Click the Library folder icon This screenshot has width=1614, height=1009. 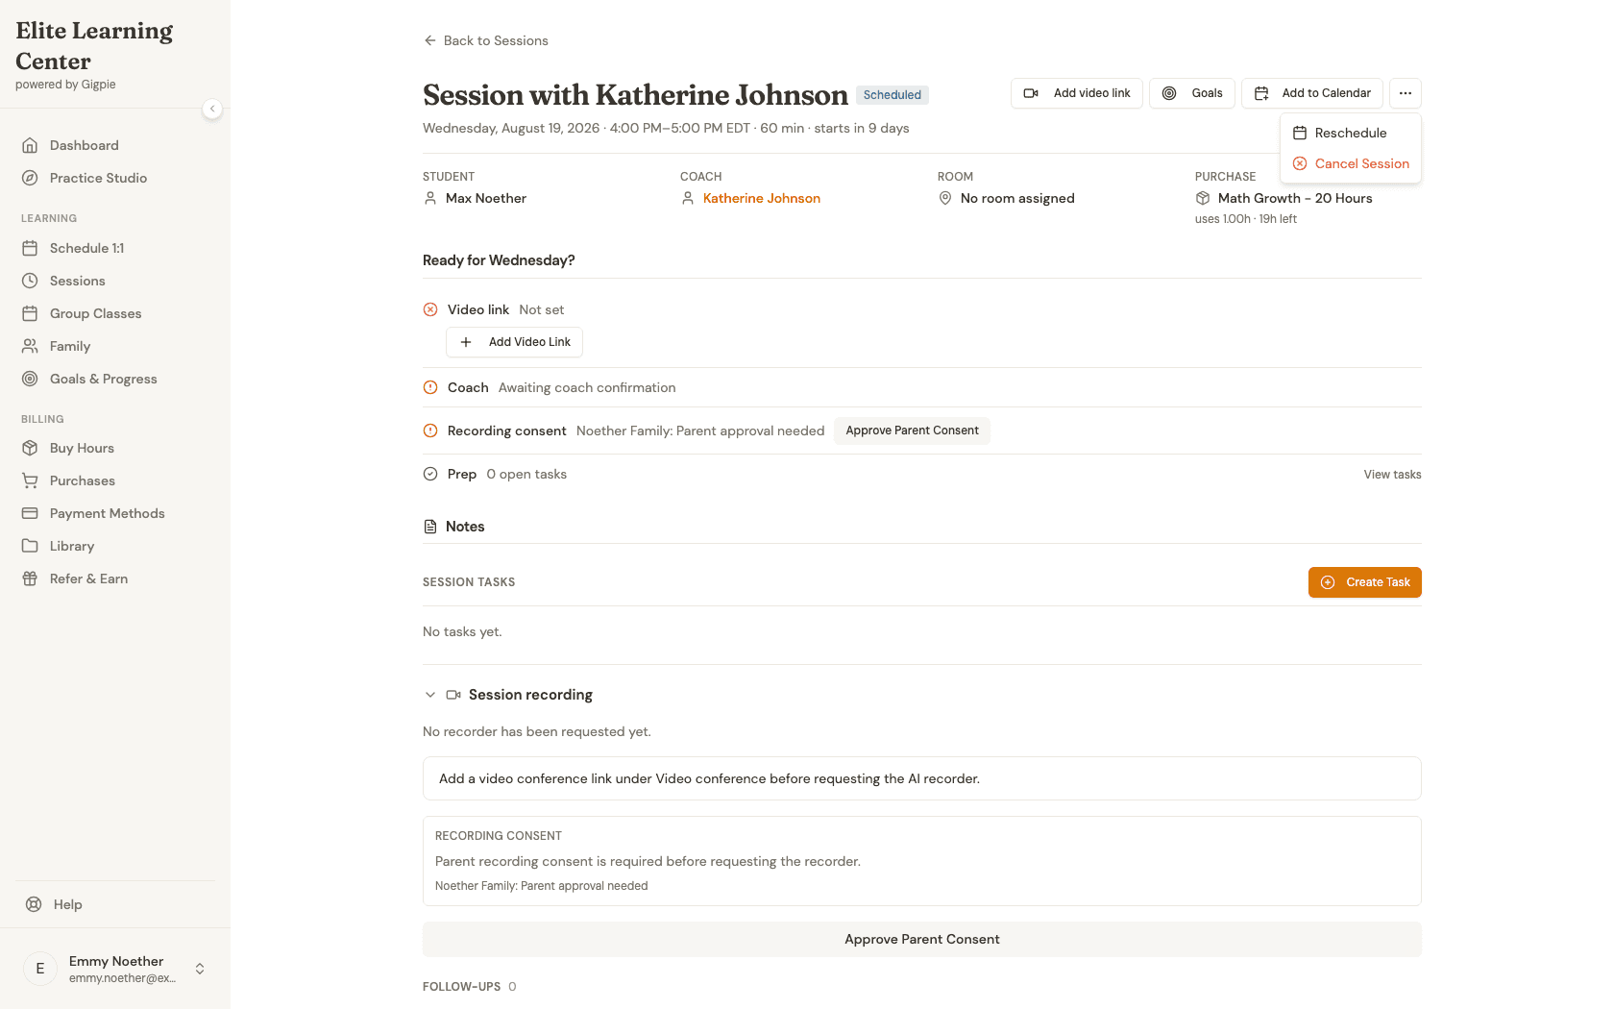(30, 546)
